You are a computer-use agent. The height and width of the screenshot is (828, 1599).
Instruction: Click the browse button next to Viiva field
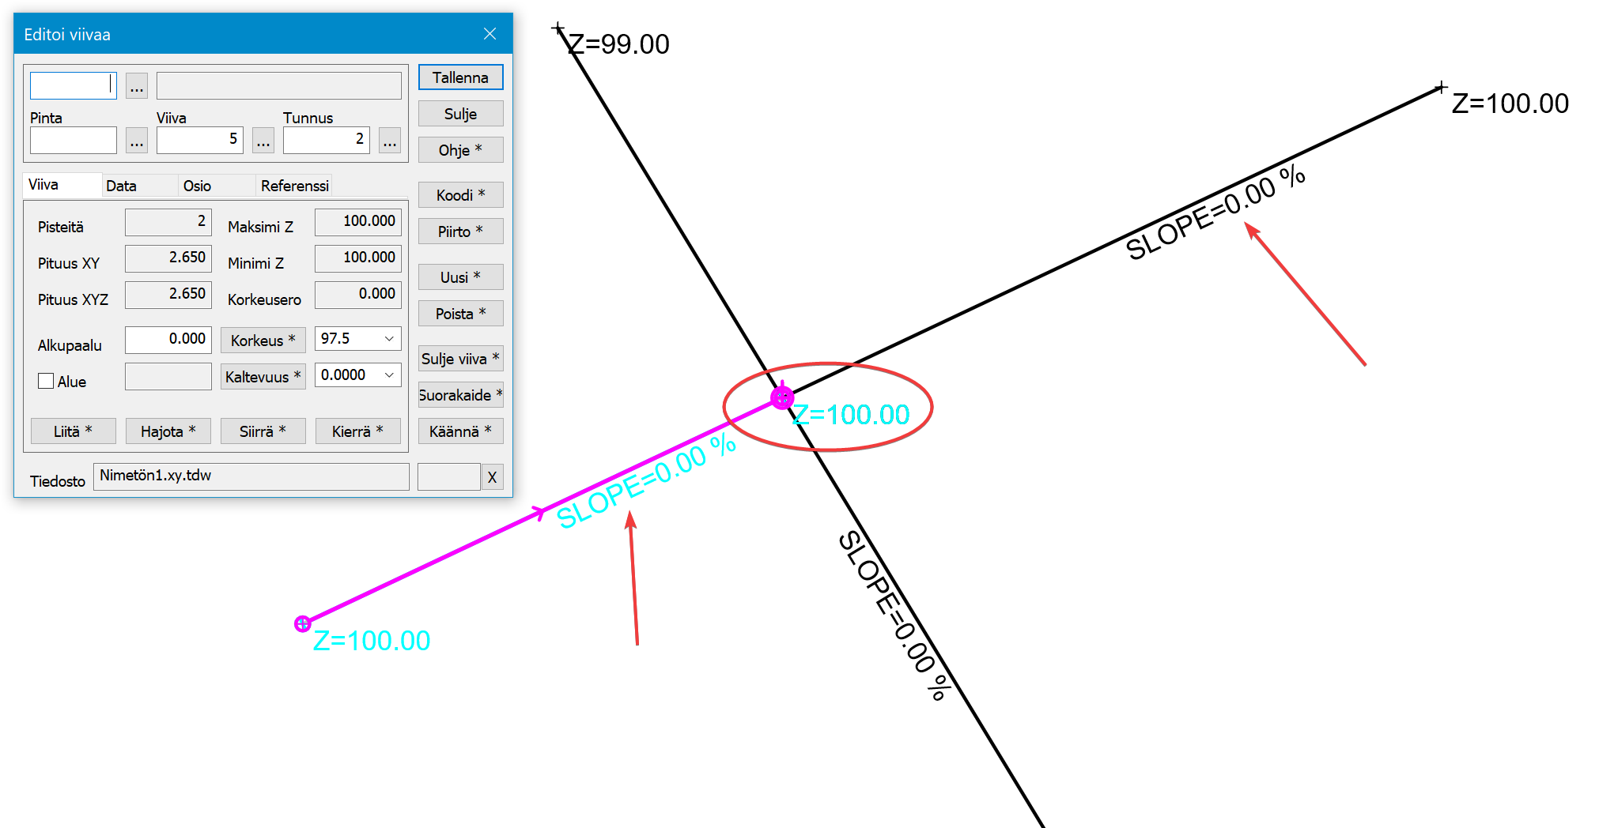pyautogui.click(x=263, y=141)
